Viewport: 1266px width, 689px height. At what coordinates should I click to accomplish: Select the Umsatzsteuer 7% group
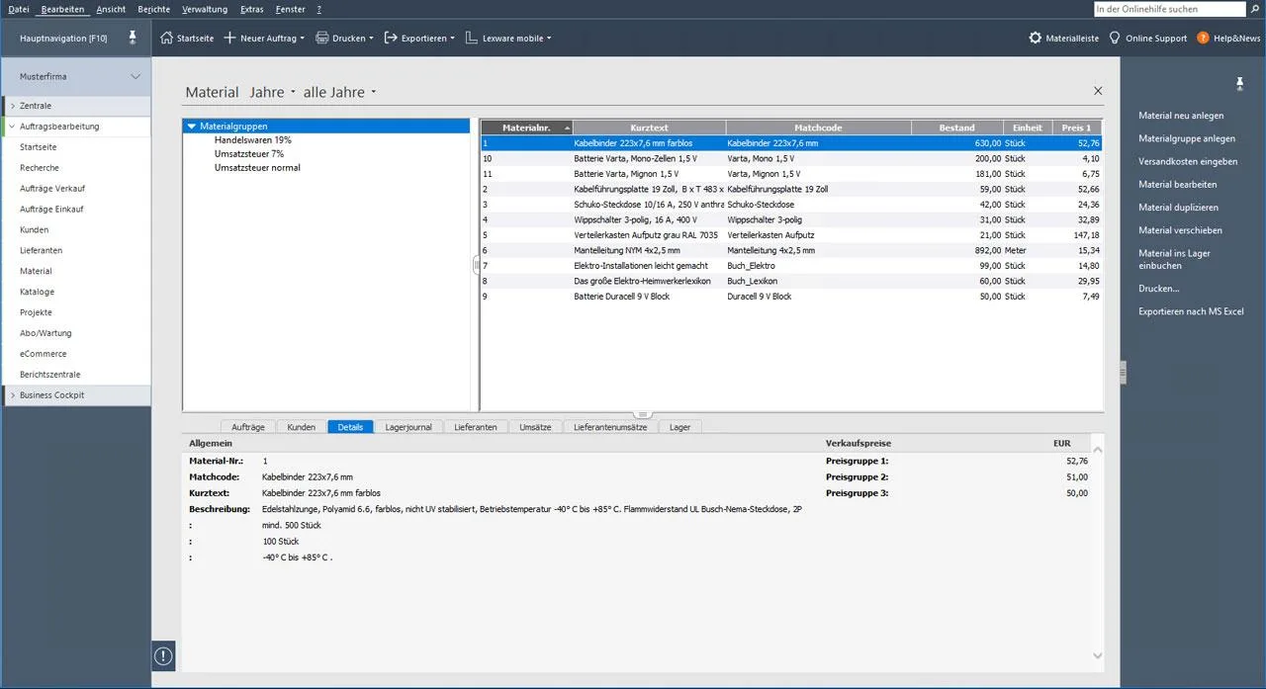[x=249, y=154]
